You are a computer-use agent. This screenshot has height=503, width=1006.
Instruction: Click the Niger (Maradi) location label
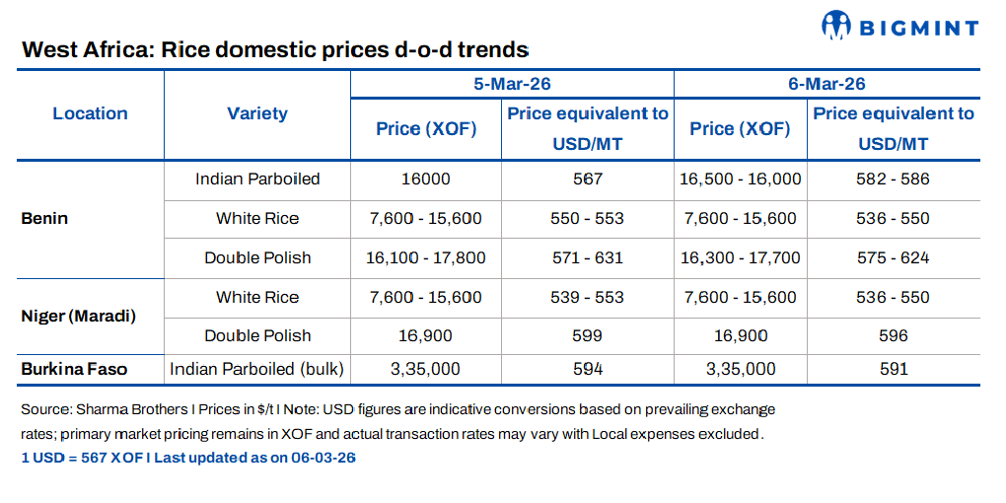click(78, 317)
